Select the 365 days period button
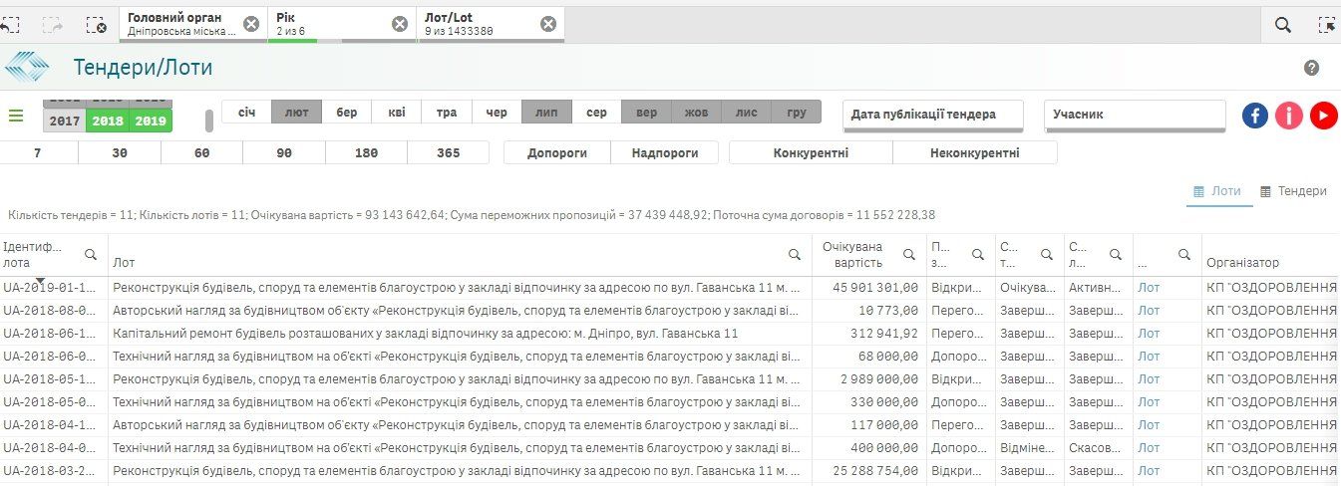The image size is (1341, 486). point(448,152)
